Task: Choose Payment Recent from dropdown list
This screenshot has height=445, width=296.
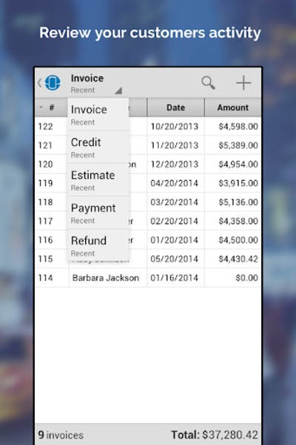Action: [x=98, y=213]
